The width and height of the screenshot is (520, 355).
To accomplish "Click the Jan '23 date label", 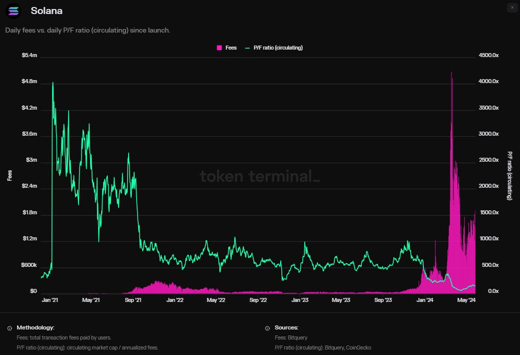I will [x=300, y=300].
